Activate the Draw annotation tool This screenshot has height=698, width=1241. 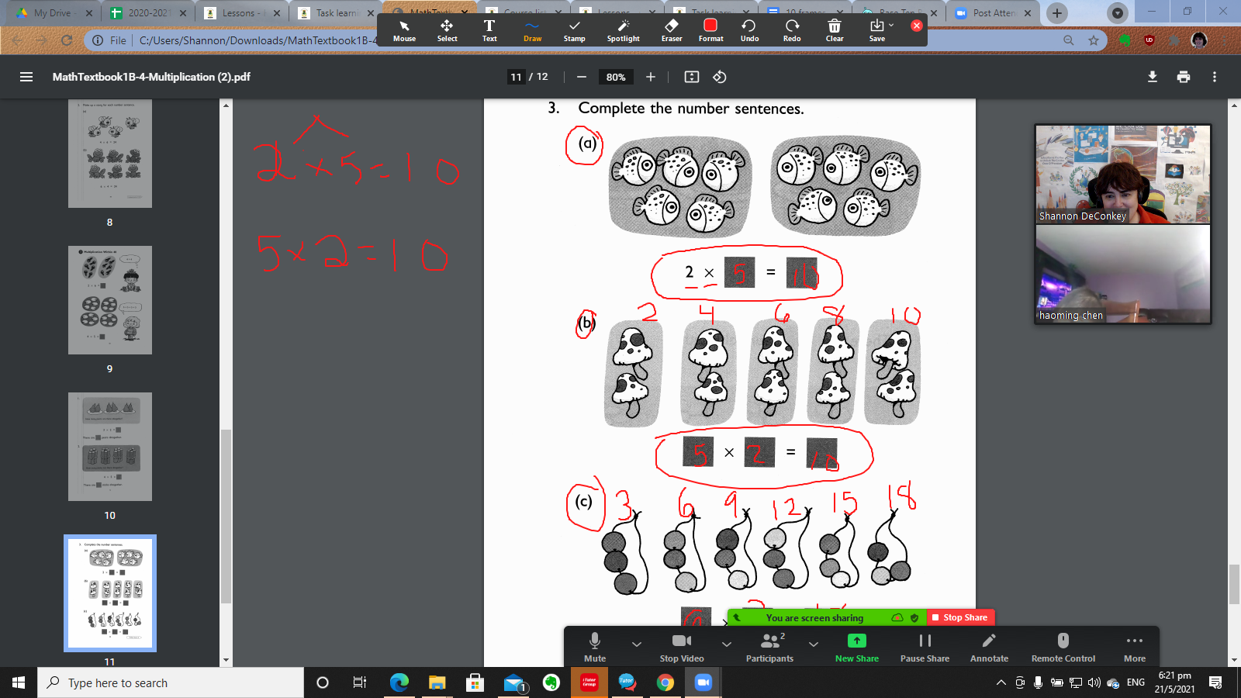click(x=532, y=30)
